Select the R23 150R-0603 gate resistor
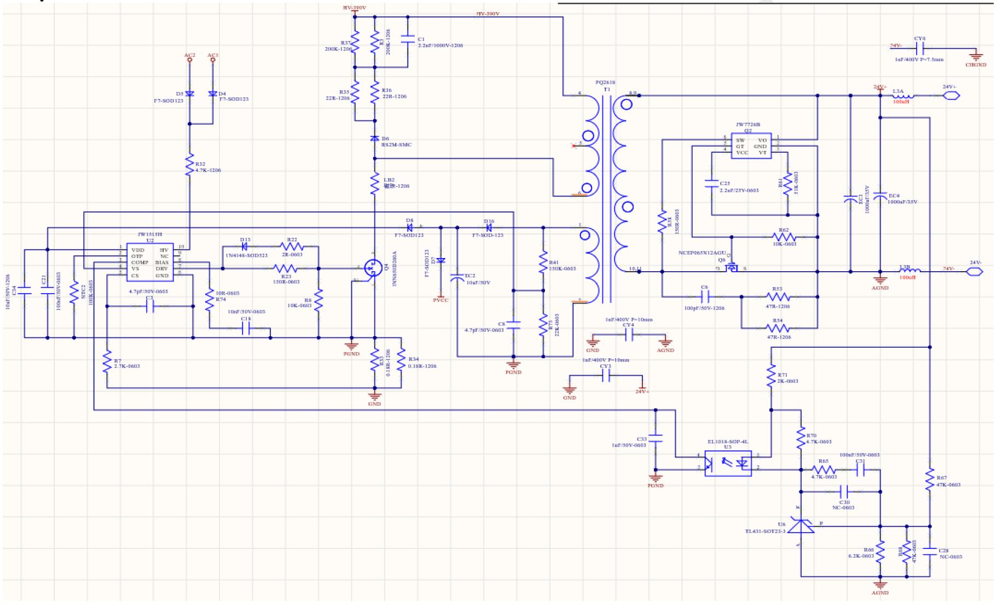Viewport: 997px width, 608px height. (285, 268)
